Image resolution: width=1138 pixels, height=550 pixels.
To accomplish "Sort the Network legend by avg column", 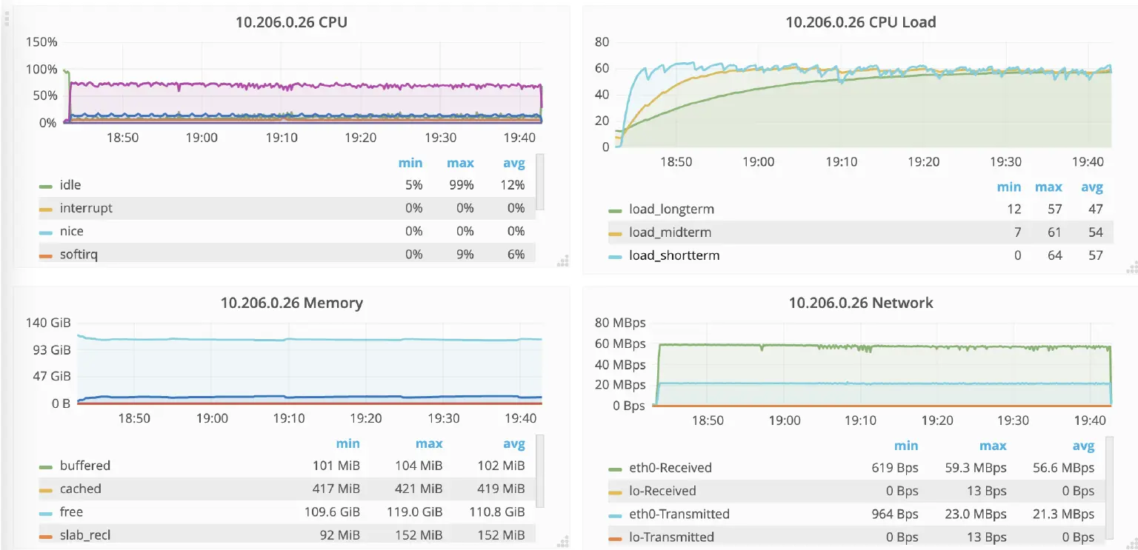I will click(x=1083, y=446).
